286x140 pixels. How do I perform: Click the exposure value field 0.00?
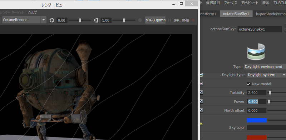(62, 20)
